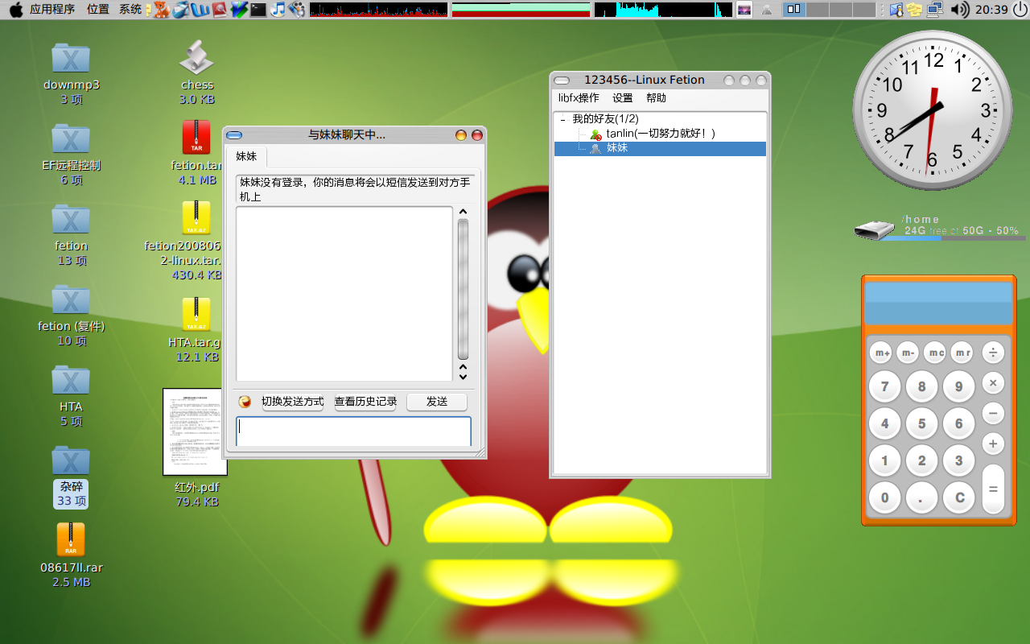Screen dimensions: 1030x644
Task: Click the green-blue checkmark launcher in panel
Action: point(238,10)
